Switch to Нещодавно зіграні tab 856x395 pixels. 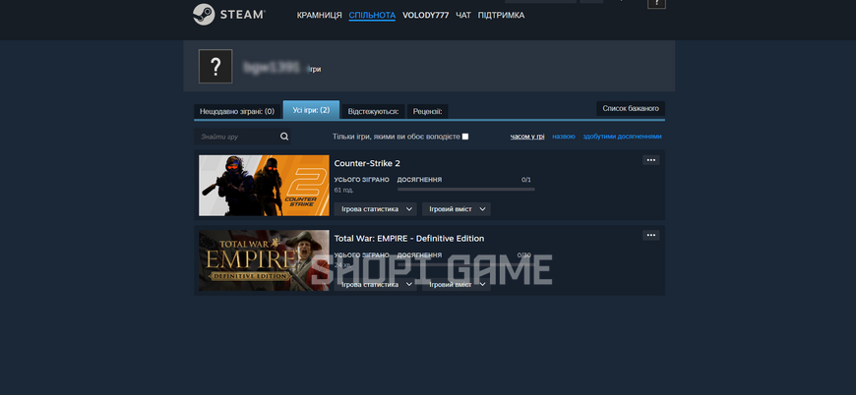pos(237,111)
